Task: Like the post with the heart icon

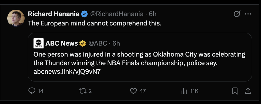Action: point(133,91)
